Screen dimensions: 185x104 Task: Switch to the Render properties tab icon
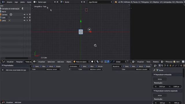(x=160, y=66)
